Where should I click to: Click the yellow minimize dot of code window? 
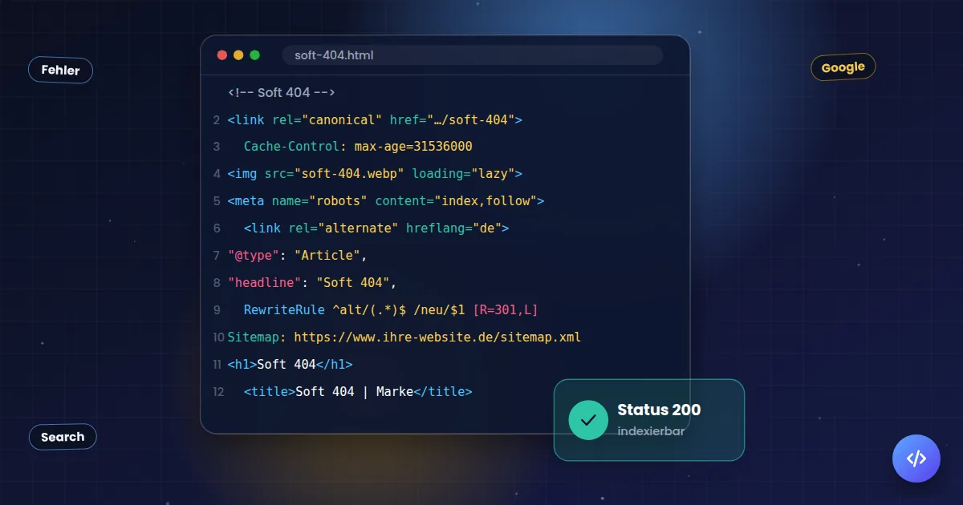point(238,55)
